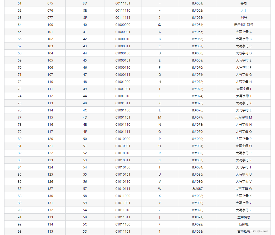
Task: Select the text 大写字母 G
Action: click(244, 75)
